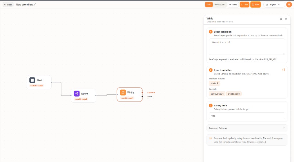Click the curly braces icon in Insert variables
Screen dimensions: 294x162
tap(283, 70)
